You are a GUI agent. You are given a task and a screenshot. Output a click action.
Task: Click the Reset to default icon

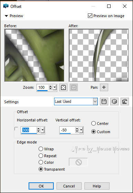[x=125, y=101]
